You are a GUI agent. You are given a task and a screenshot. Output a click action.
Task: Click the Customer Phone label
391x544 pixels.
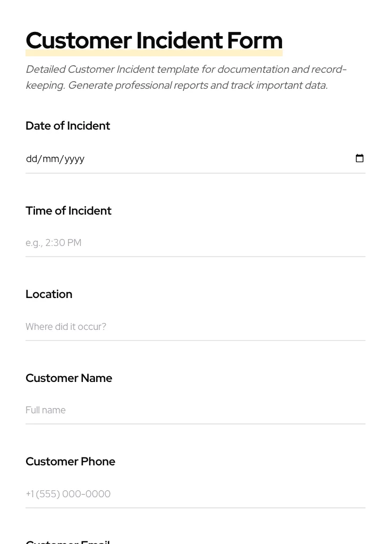coord(70,461)
